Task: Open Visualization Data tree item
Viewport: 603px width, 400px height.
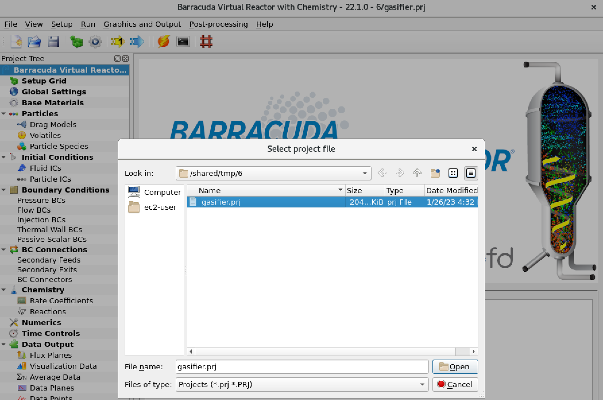Action: [x=63, y=366]
